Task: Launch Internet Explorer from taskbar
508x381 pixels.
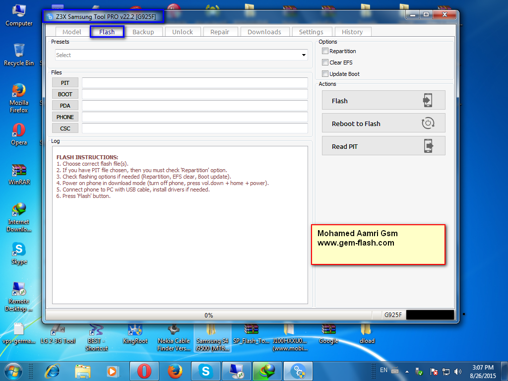Action: pyautogui.click(x=53, y=371)
